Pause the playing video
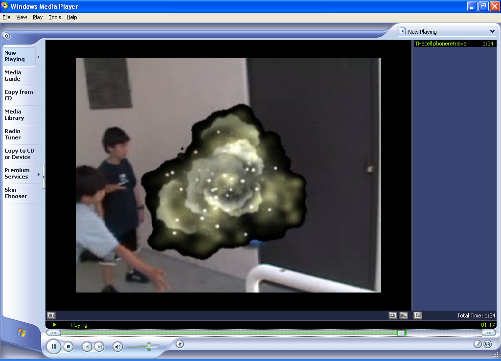The height and width of the screenshot is (361, 501). click(x=53, y=347)
